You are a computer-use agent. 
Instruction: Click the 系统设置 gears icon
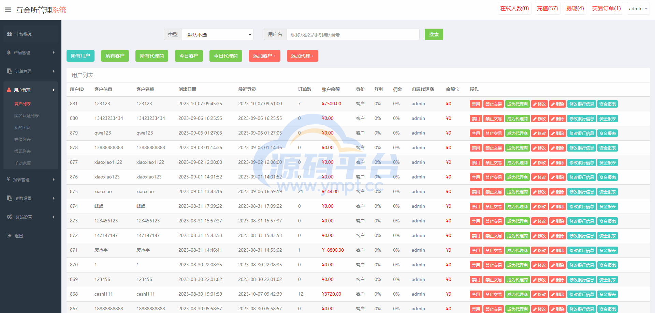10,217
